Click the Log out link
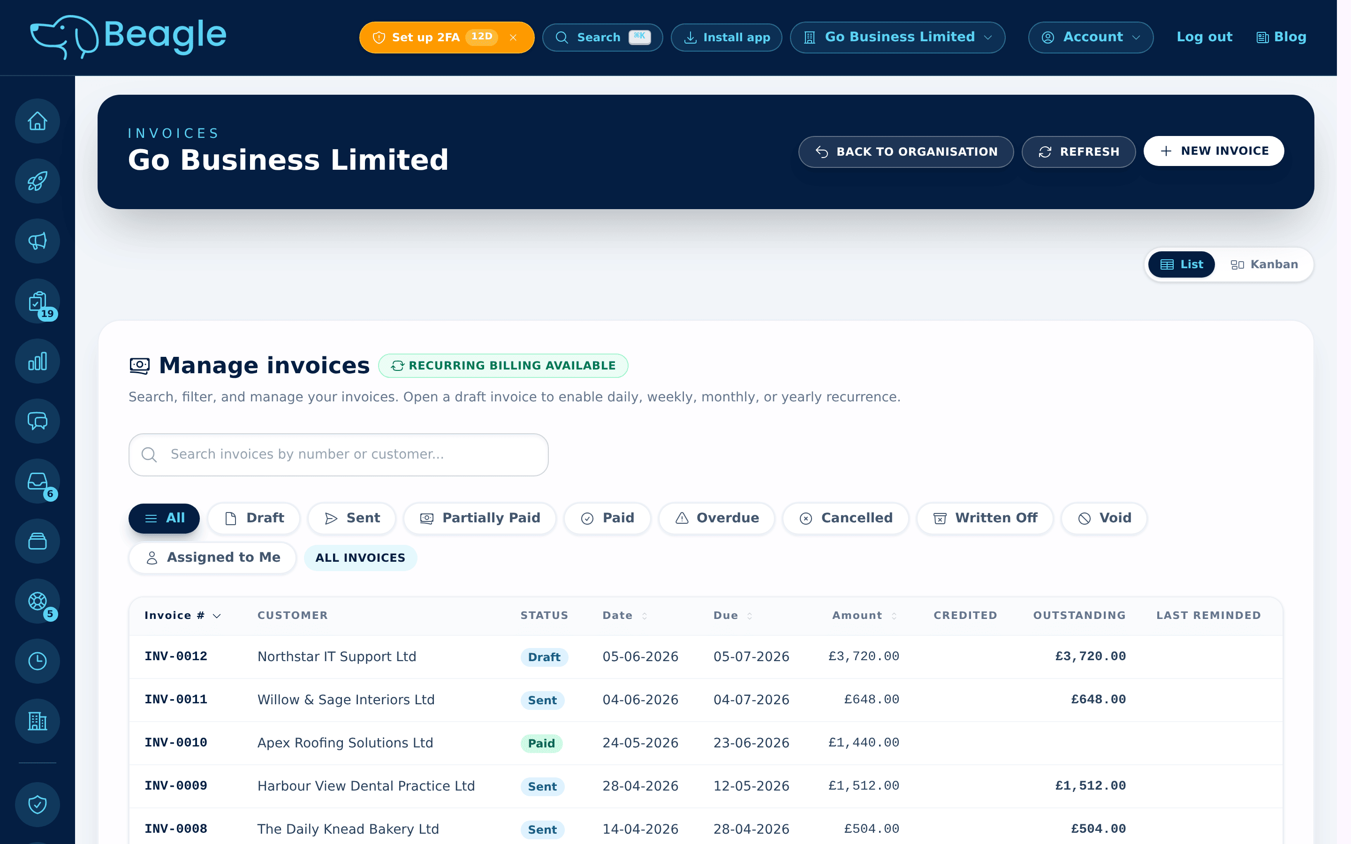1351x844 pixels. (1204, 37)
